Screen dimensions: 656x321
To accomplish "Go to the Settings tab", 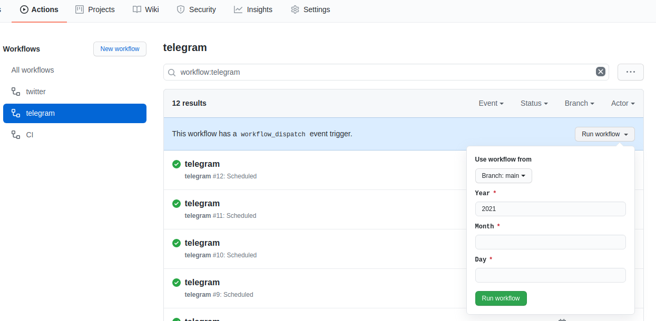I will (310, 9).
